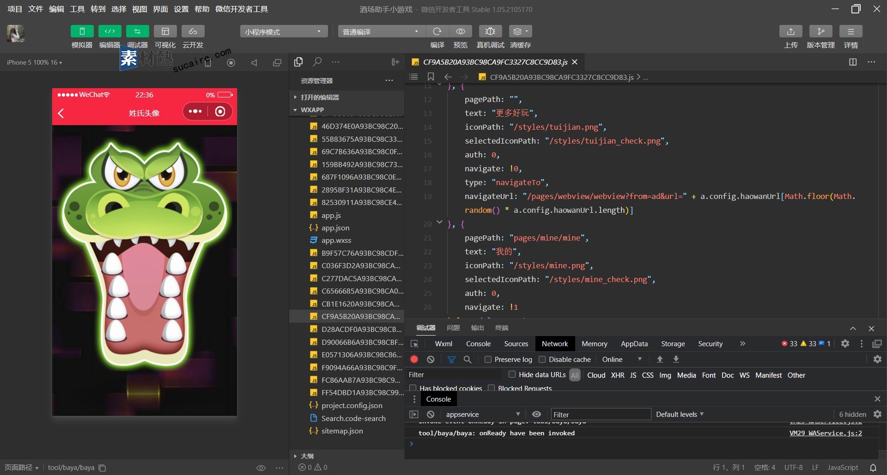Click the resource manager more options
The height and width of the screenshot is (475, 887).
point(389,80)
